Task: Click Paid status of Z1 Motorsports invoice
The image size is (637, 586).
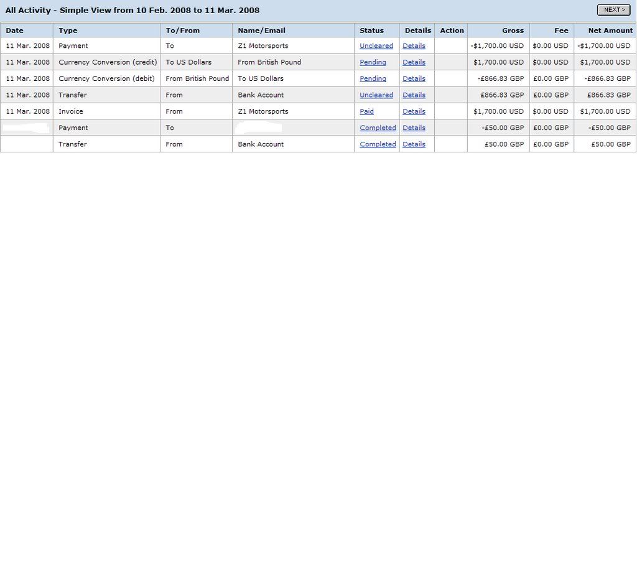Action: pos(367,112)
